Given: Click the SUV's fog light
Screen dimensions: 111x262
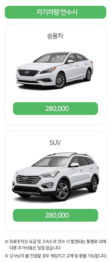Looking at the screenshot, I should pos(48,185).
